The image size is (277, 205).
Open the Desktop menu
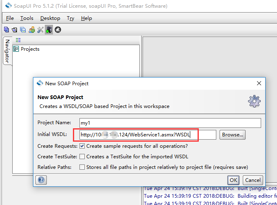[x=50, y=18]
